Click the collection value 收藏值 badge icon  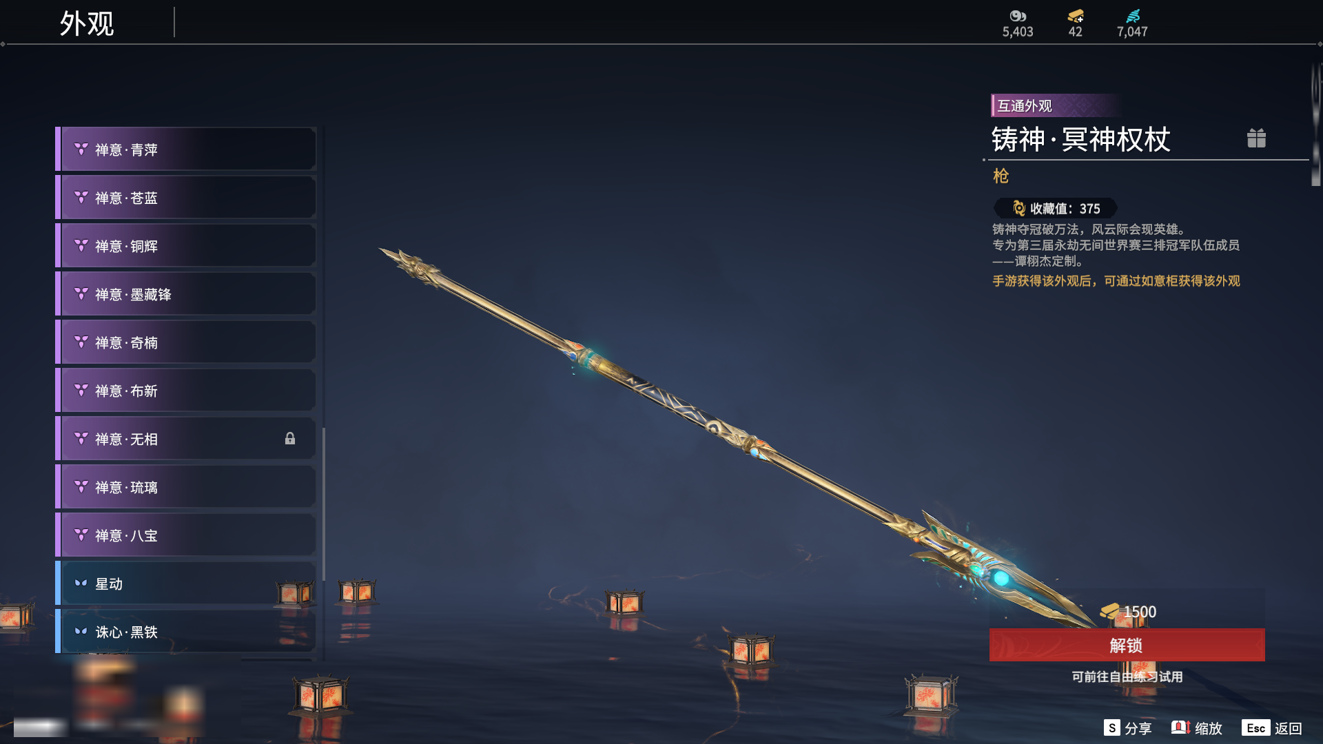tap(1018, 208)
